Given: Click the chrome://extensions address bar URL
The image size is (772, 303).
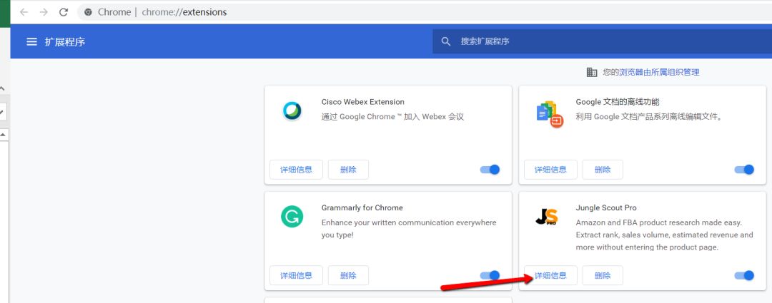Looking at the screenshot, I should (x=184, y=12).
